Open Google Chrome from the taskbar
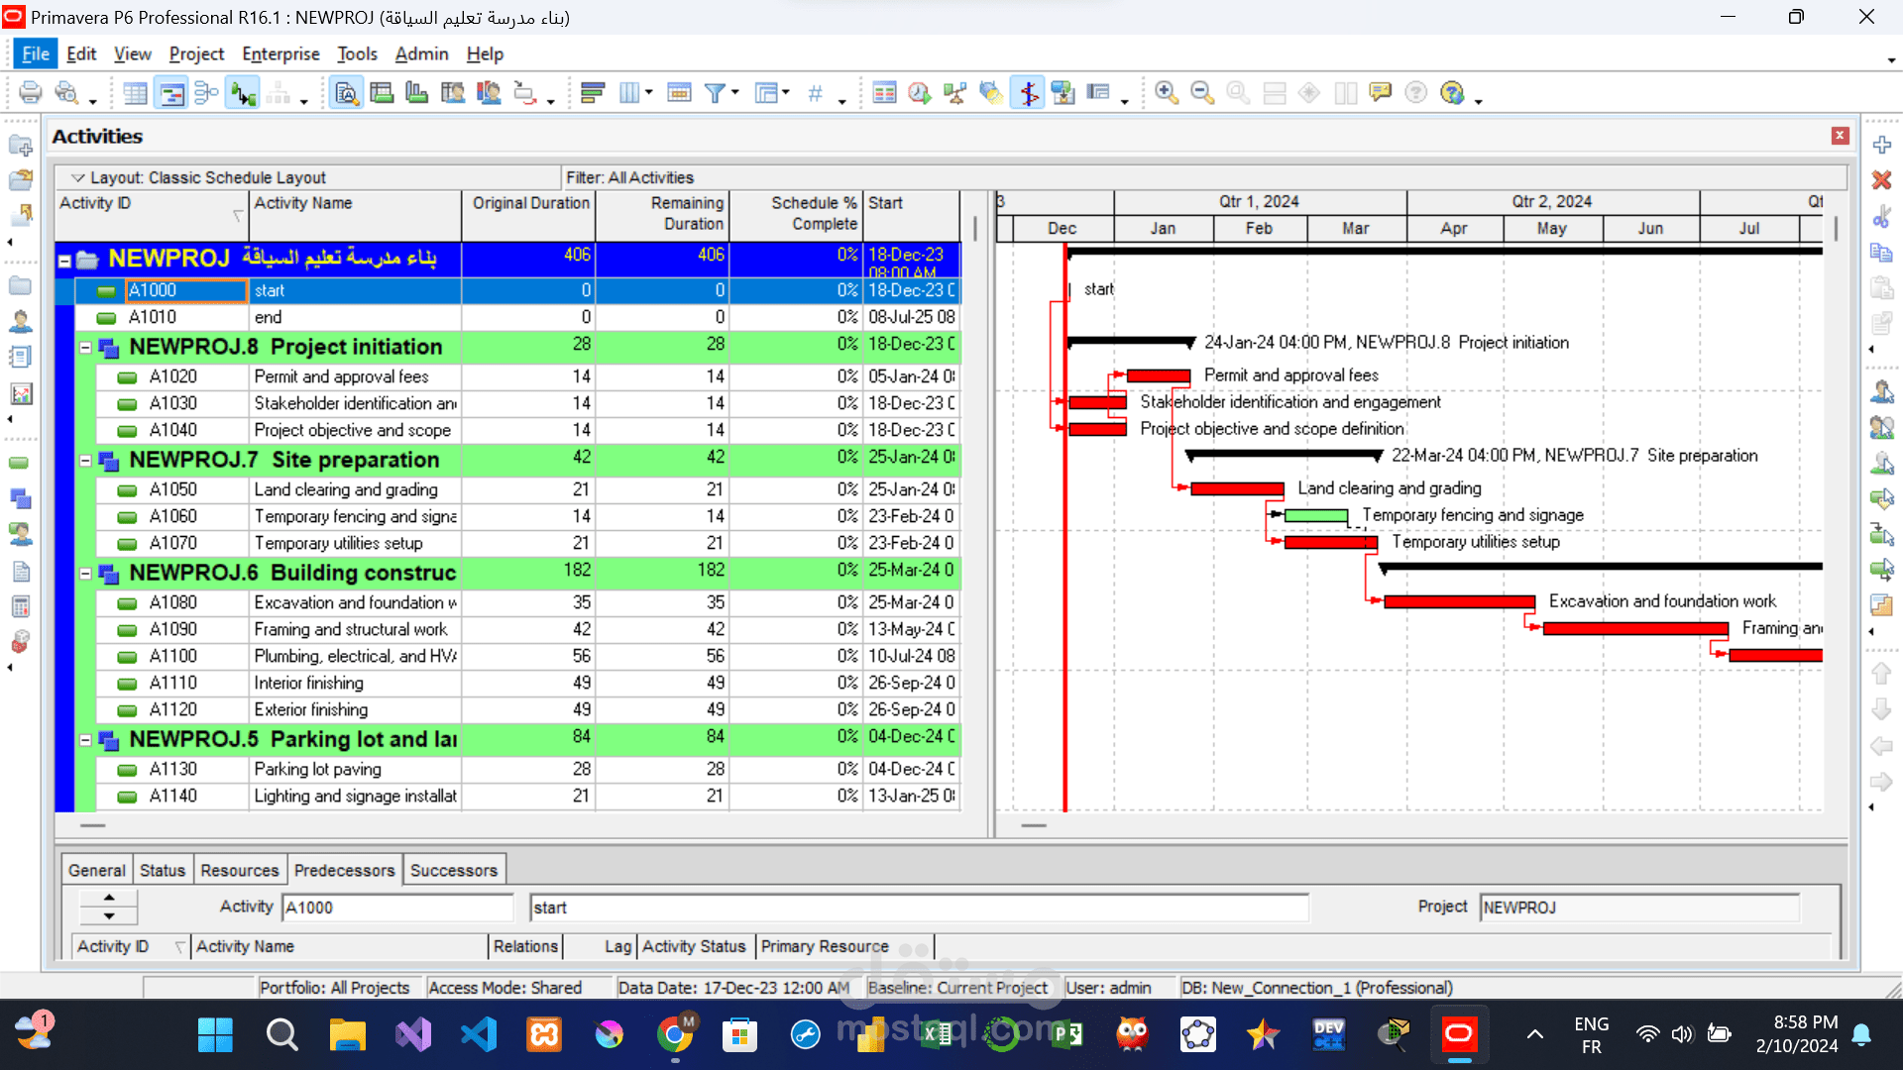Image resolution: width=1903 pixels, height=1070 pixels. [x=675, y=1035]
